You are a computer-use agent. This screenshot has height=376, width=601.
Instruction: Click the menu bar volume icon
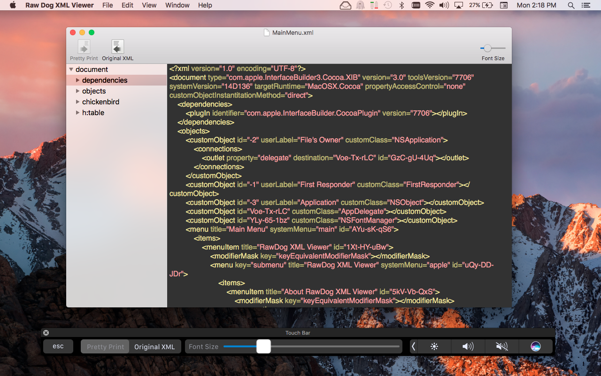pyautogui.click(x=444, y=5)
